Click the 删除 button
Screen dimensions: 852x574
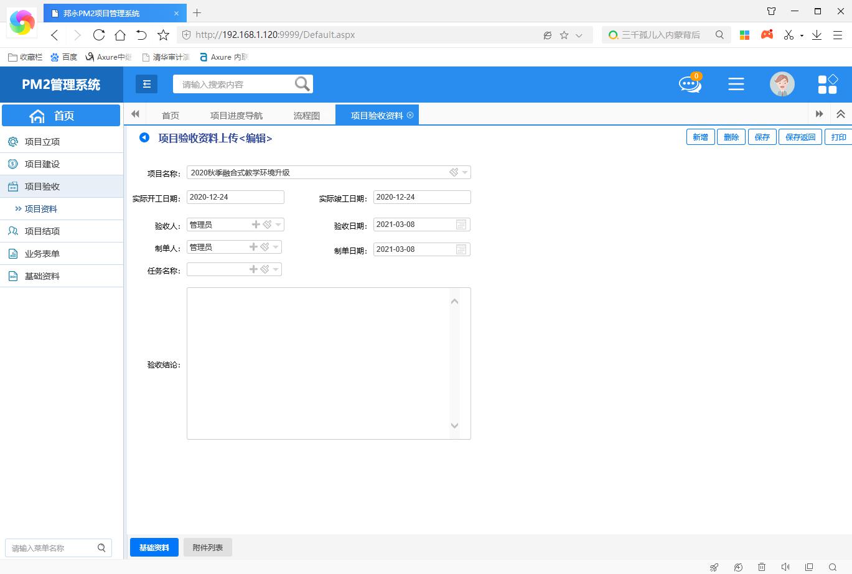(731, 137)
